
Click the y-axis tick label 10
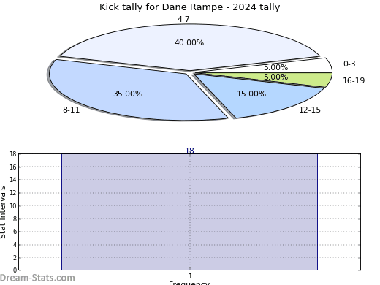click(x=13, y=206)
